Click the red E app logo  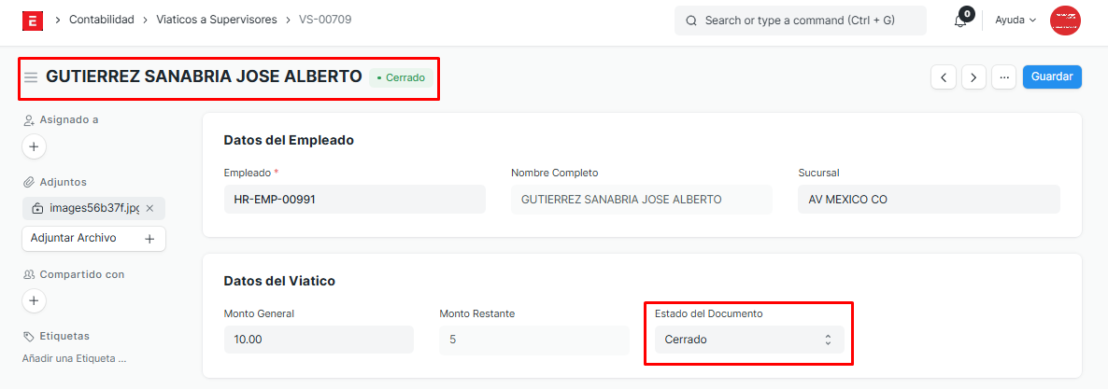[x=32, y=21]
